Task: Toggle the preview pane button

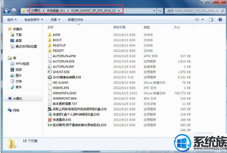Action: 211,20
